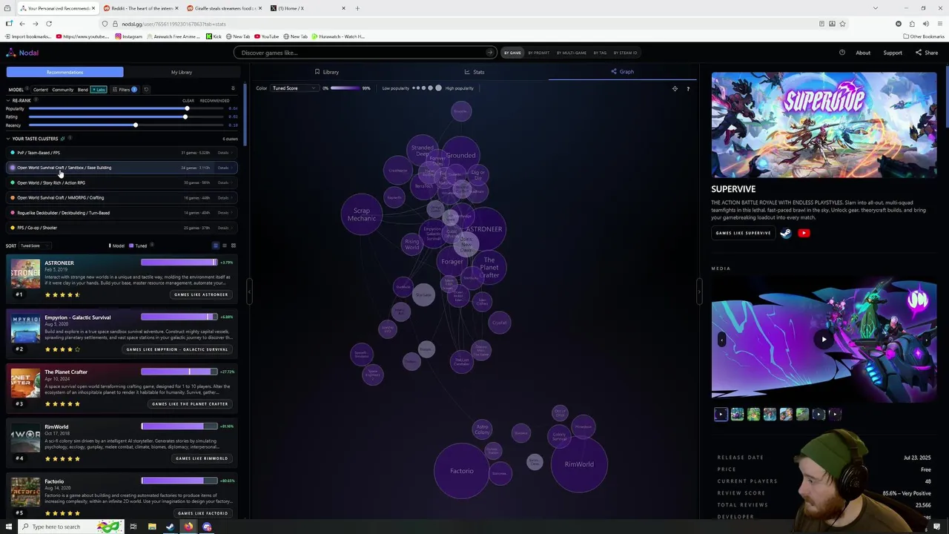
Task: Reload the browser page
Action: (x=49, y=24)
